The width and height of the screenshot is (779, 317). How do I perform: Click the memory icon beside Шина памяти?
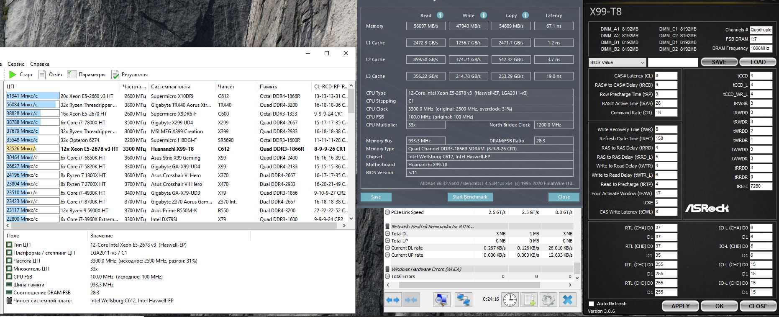[x=9, y=285]
